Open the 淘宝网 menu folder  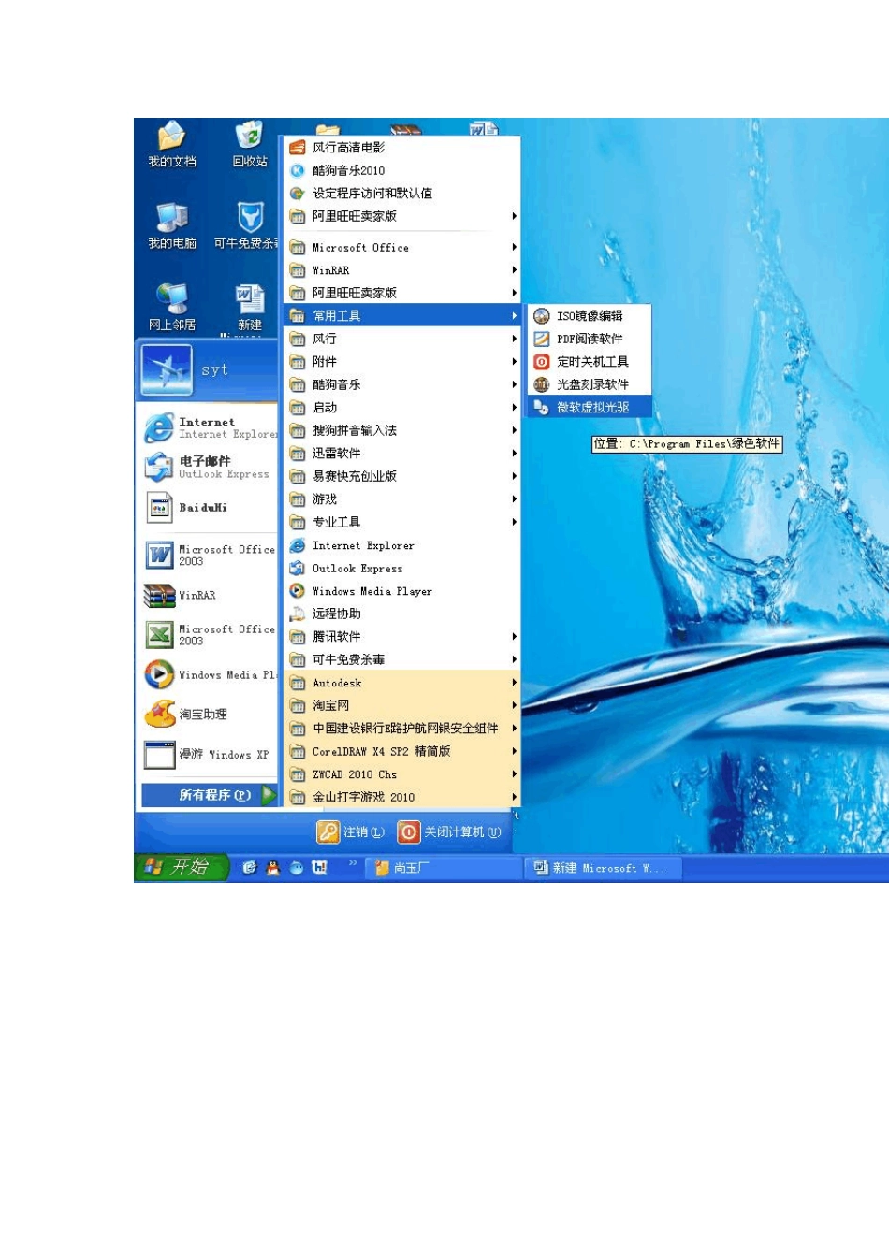tap(402, 705)
